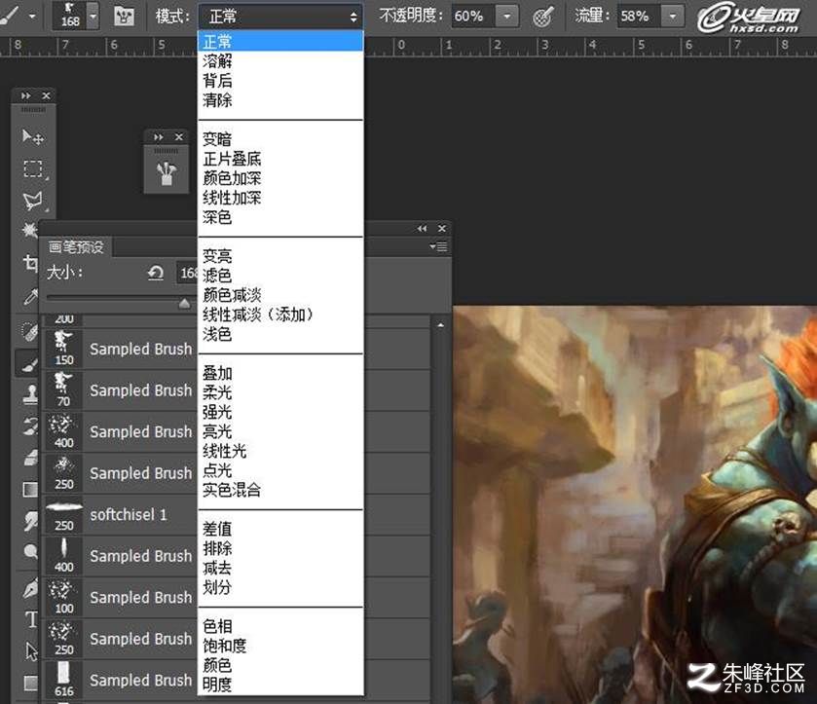The height and width of the screenshot is (704, 817).
Task: Select the Brush tool in toolbox
Action: (x=29, y=364)
